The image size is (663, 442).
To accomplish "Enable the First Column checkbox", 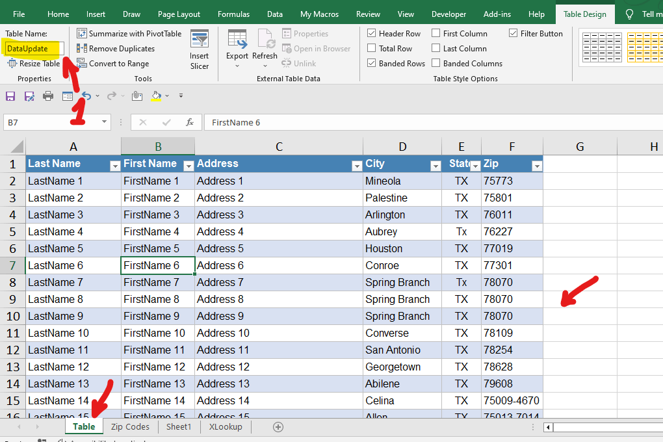I will [x=436, y=33].
